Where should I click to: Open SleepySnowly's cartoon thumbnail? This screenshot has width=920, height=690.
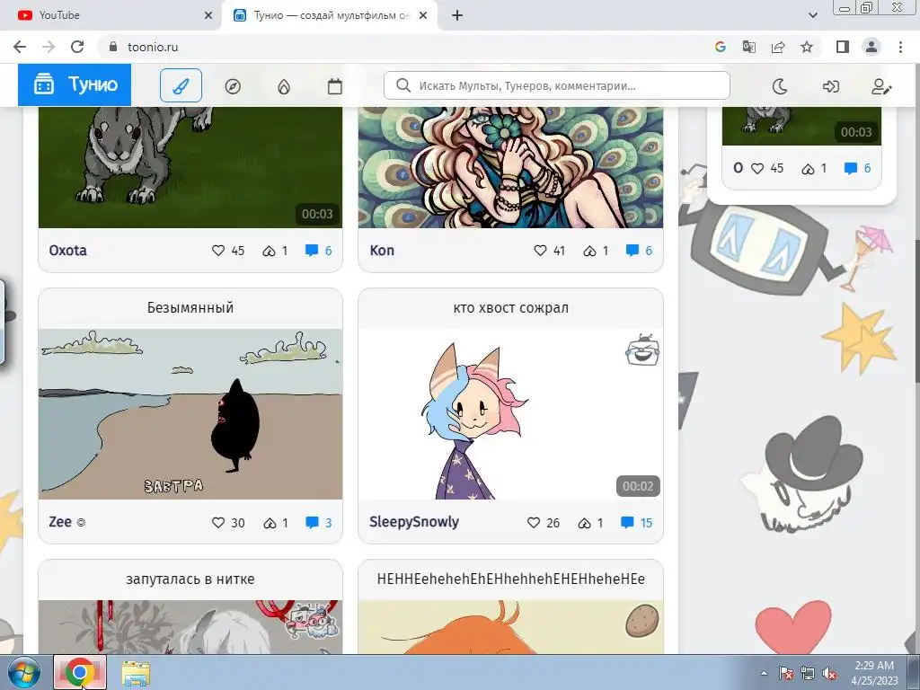[510, 413]
